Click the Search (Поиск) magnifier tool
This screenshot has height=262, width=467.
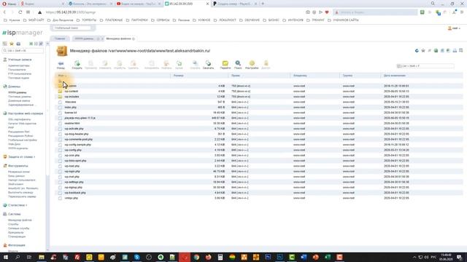click(x=238, y=65)
